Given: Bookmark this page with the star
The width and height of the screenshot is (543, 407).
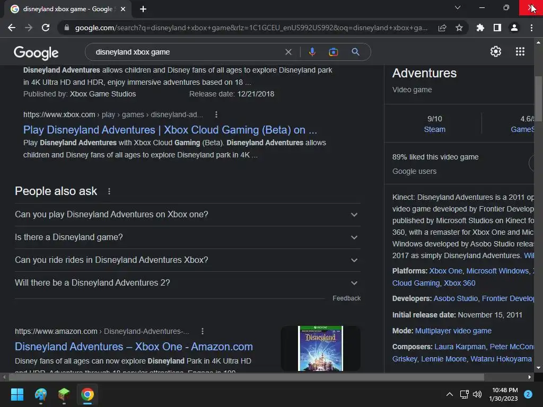Looking at the screenshot, I should coord(459,28).
